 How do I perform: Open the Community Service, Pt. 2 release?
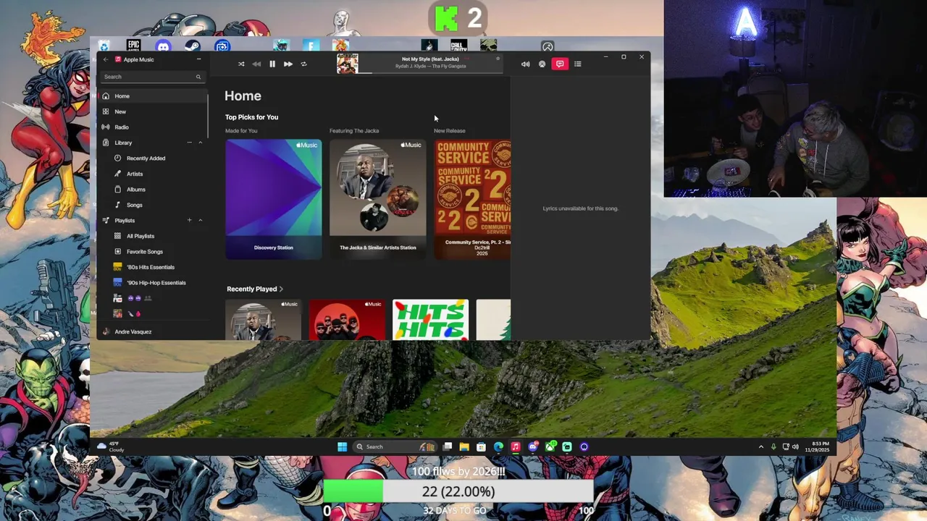(472, 199)
